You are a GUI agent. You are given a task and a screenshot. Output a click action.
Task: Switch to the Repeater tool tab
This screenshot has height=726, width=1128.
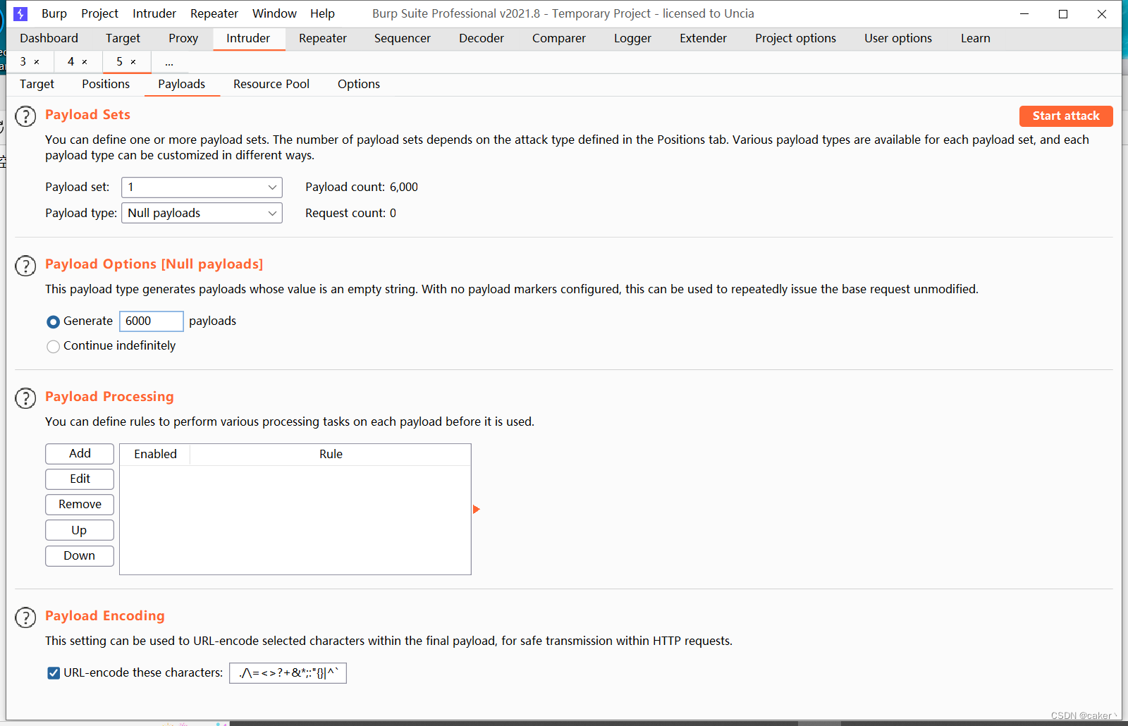click(323, 38)
